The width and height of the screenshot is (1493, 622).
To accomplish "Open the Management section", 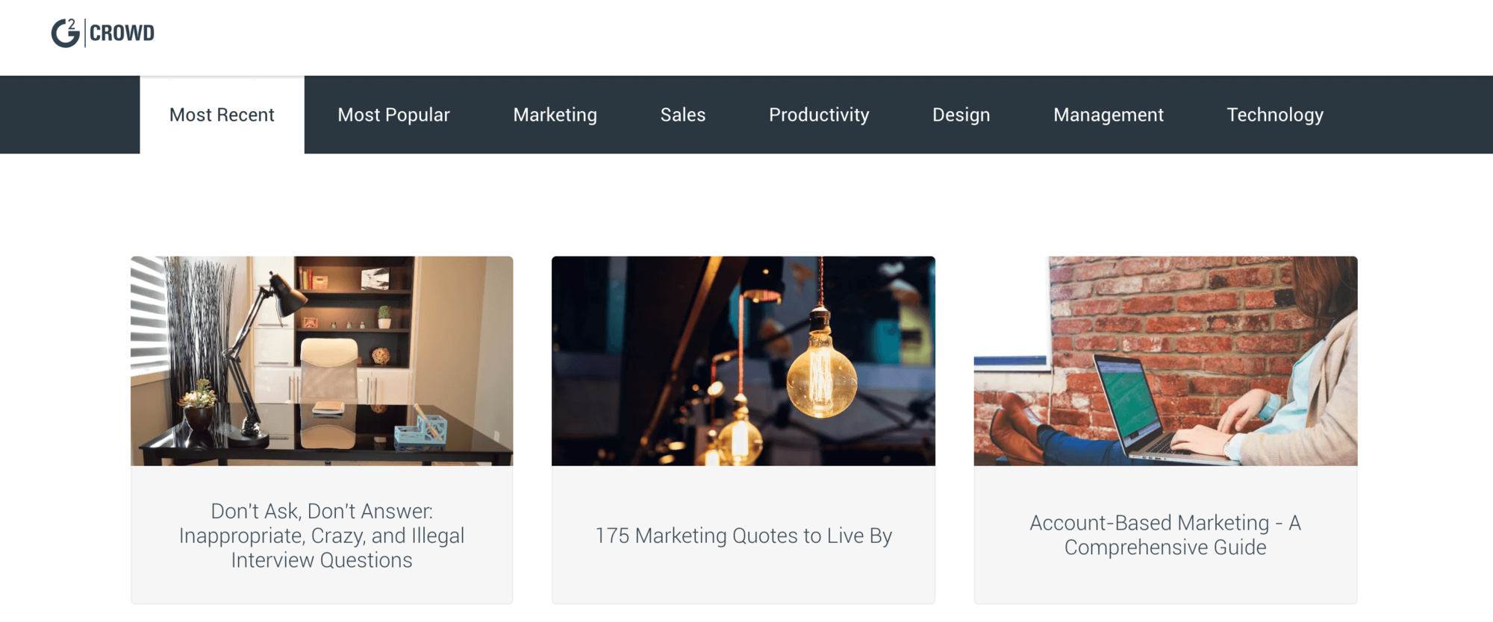I will 1108,114.
